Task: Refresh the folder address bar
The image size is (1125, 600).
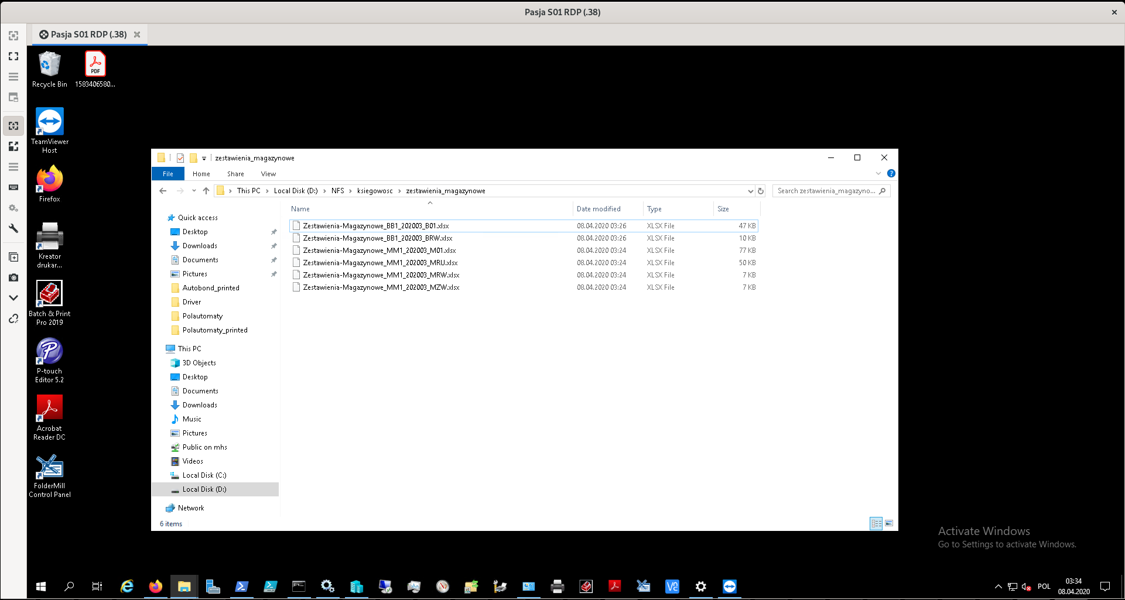Action: click(x=761, y=191)
